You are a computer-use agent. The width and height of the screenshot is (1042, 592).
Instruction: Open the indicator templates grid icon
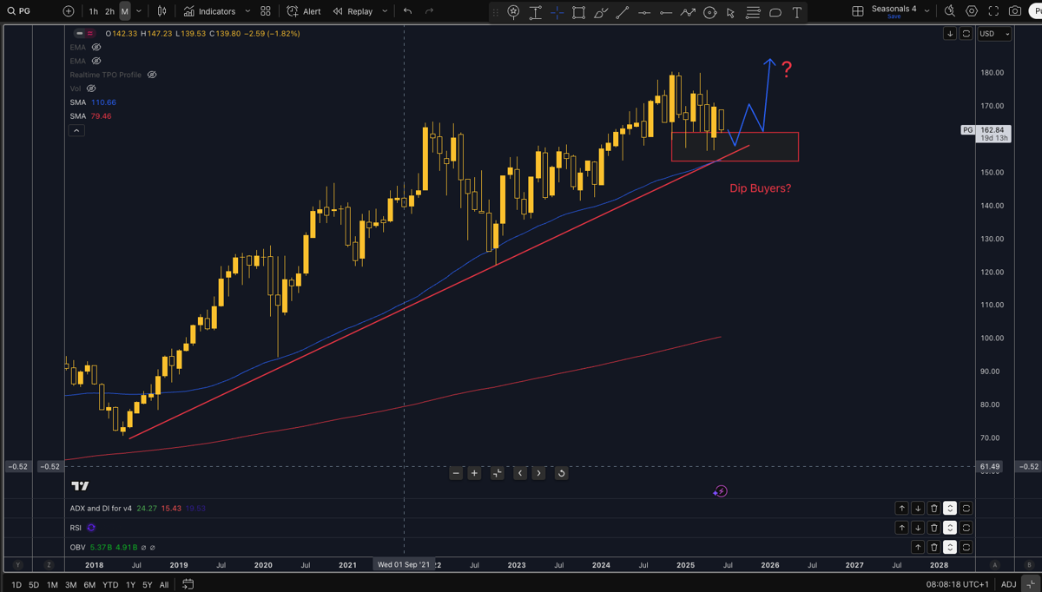[x=266, y=11]
